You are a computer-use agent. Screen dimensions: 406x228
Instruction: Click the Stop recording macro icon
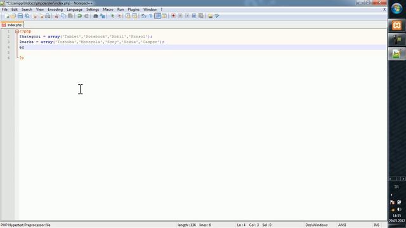click(x=180, y=16)
